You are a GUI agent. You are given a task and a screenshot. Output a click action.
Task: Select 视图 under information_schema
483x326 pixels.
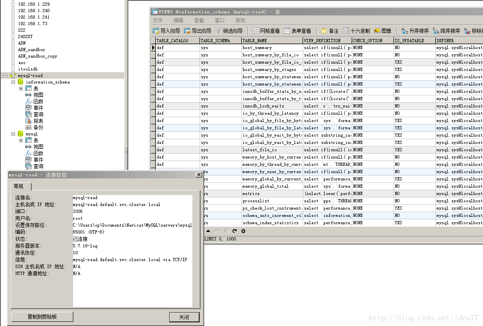[34, 95]
